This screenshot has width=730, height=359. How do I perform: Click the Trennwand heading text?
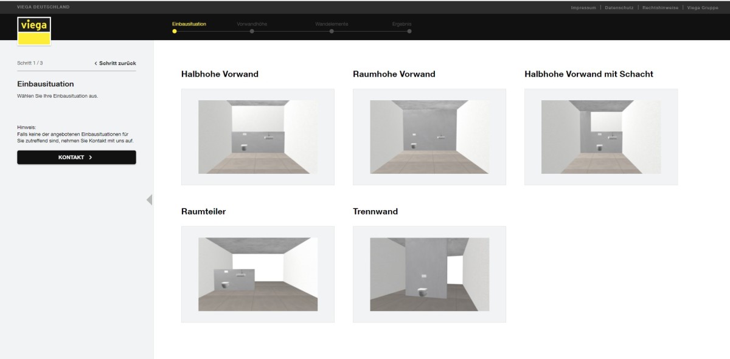point(375,211)
